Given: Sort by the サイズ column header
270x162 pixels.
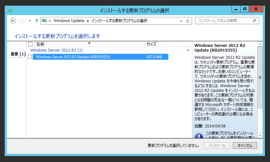Looking at the screenshot, I should pyautogui.click(x=156, y=44).
